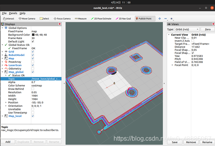Select the Alpha value field 0.7
215x146 pixels.
click(x=46, y=82)
